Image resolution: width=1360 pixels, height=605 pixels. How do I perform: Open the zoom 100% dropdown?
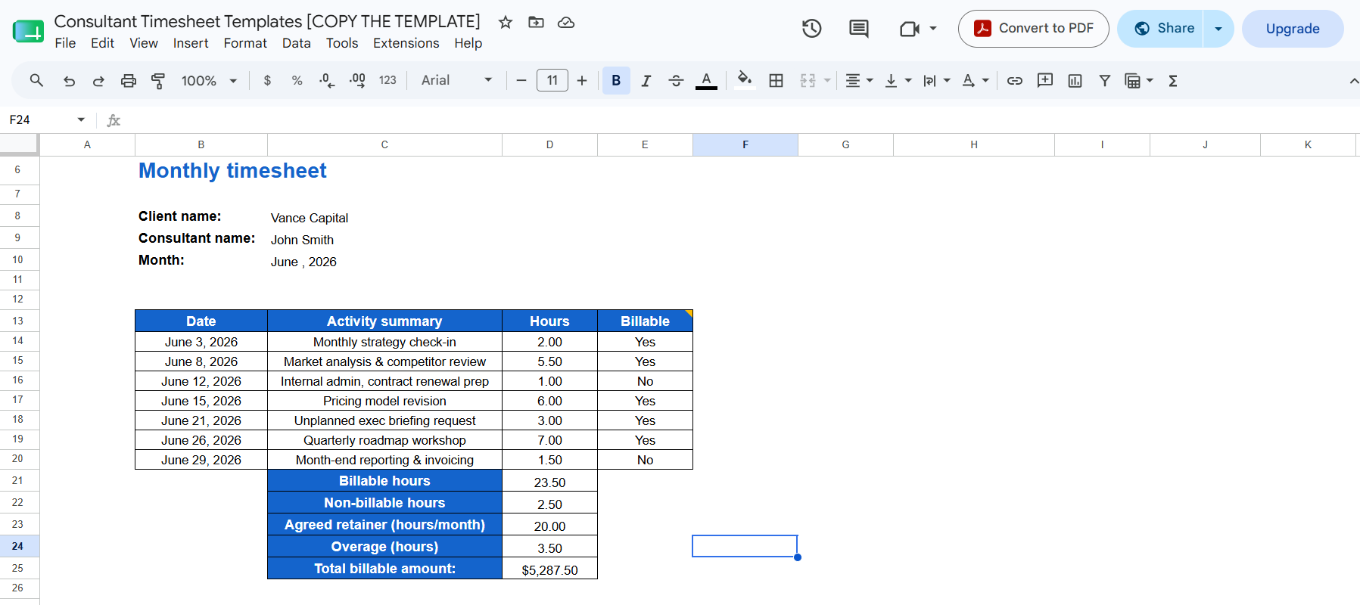[210, 80]
